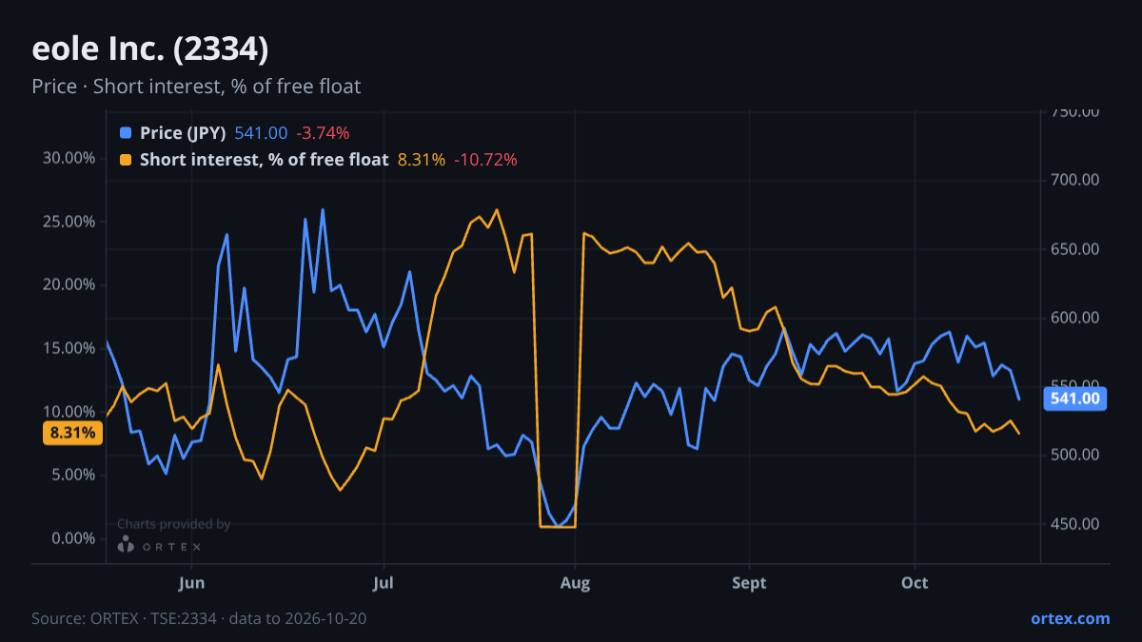The height and width of the screenshot is (642, 1142).
Task: Open the ortex.com link
Action: tap(1070, 618)
